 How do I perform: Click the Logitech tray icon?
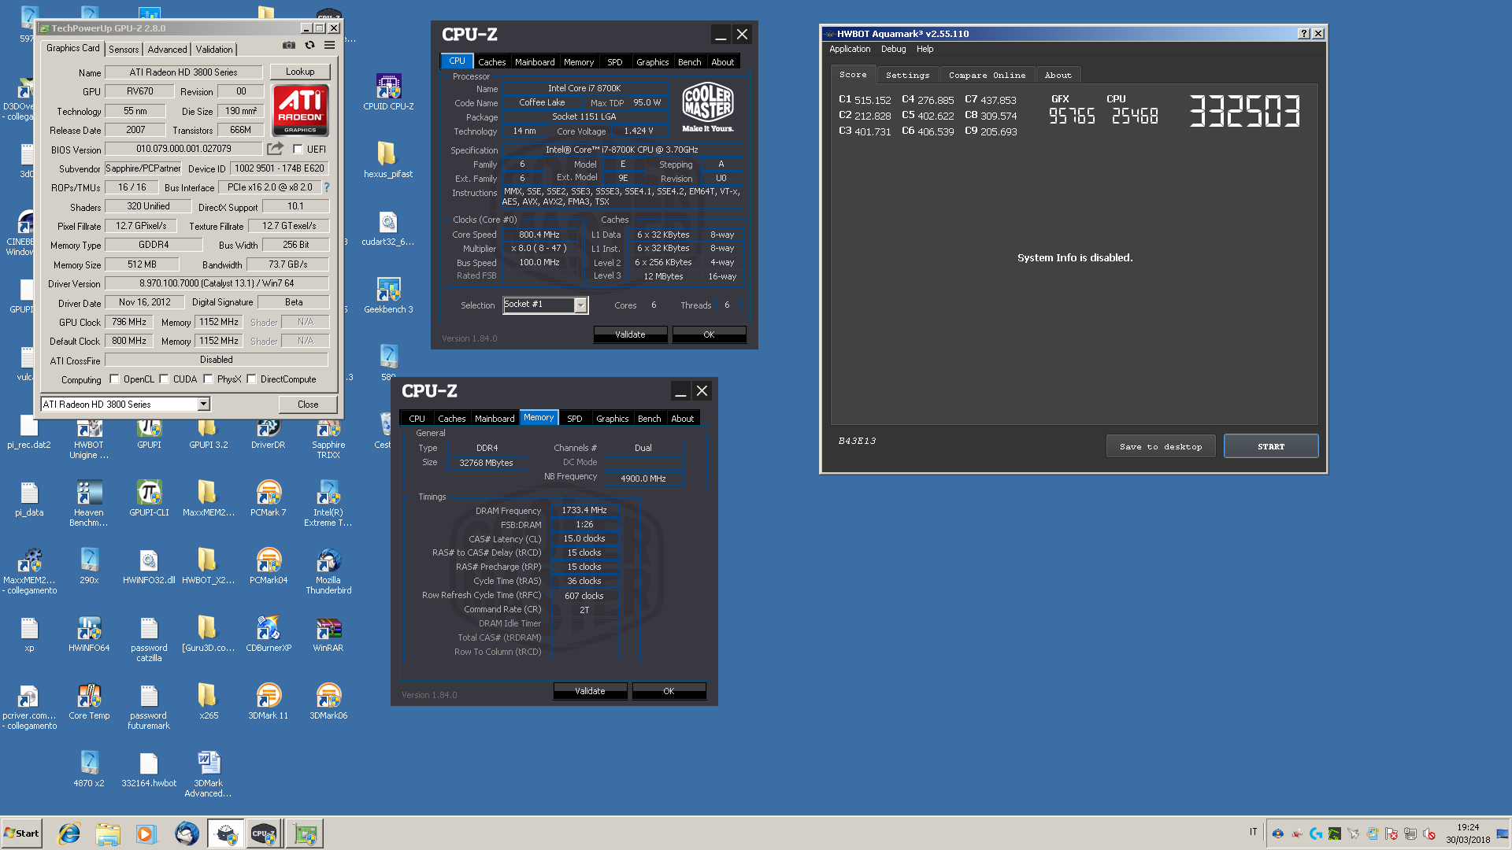[1315, 833]
